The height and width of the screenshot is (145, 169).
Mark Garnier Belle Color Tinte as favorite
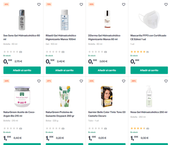click(x=123, y=81)
